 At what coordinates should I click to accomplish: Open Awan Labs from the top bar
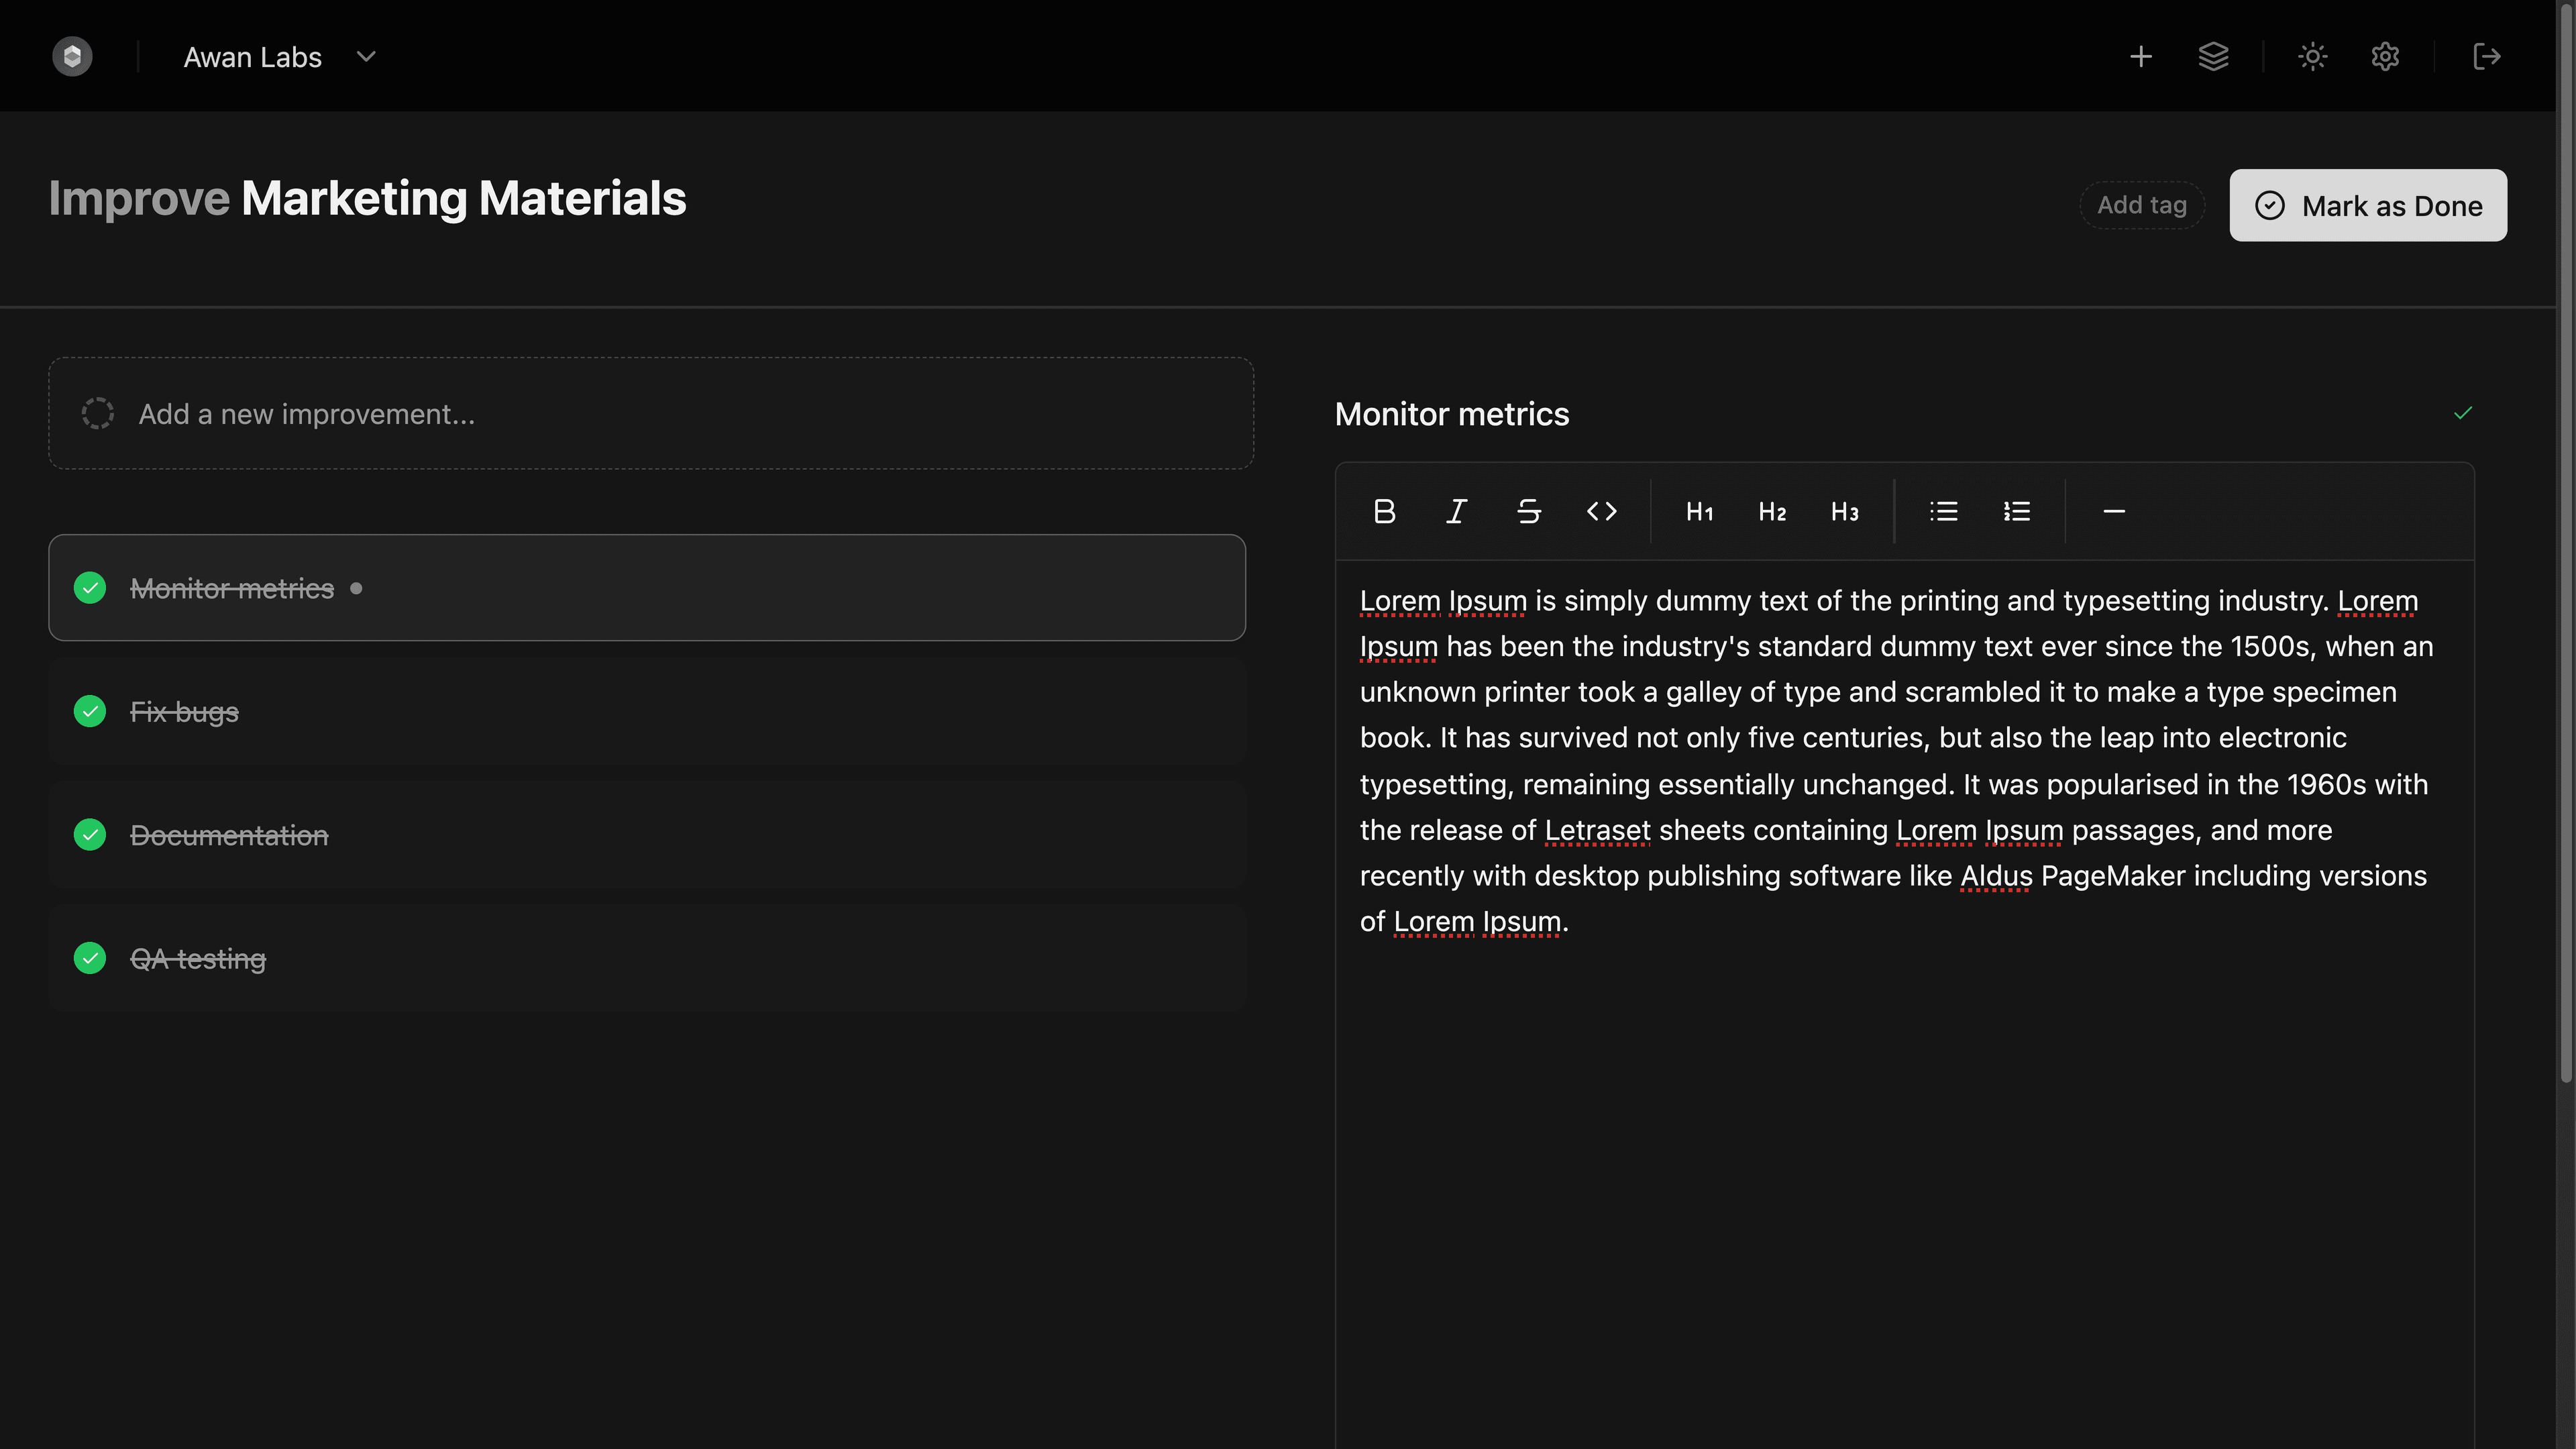tap(252, 56)
